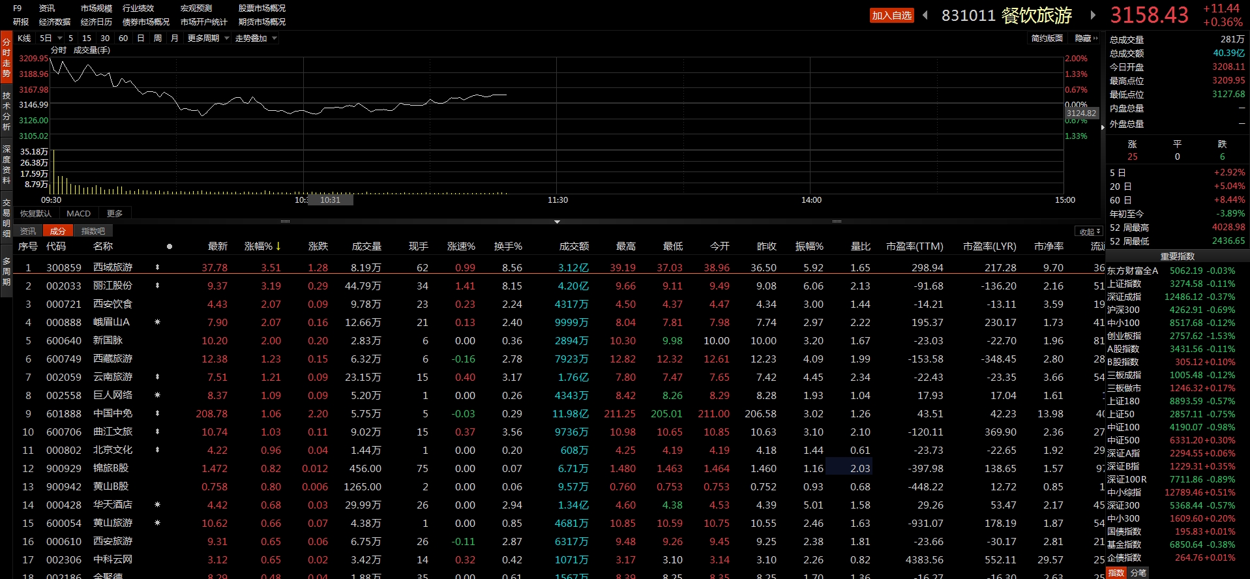Click the star icon beside 巨人网络
1250x579 pixels.
157,395
